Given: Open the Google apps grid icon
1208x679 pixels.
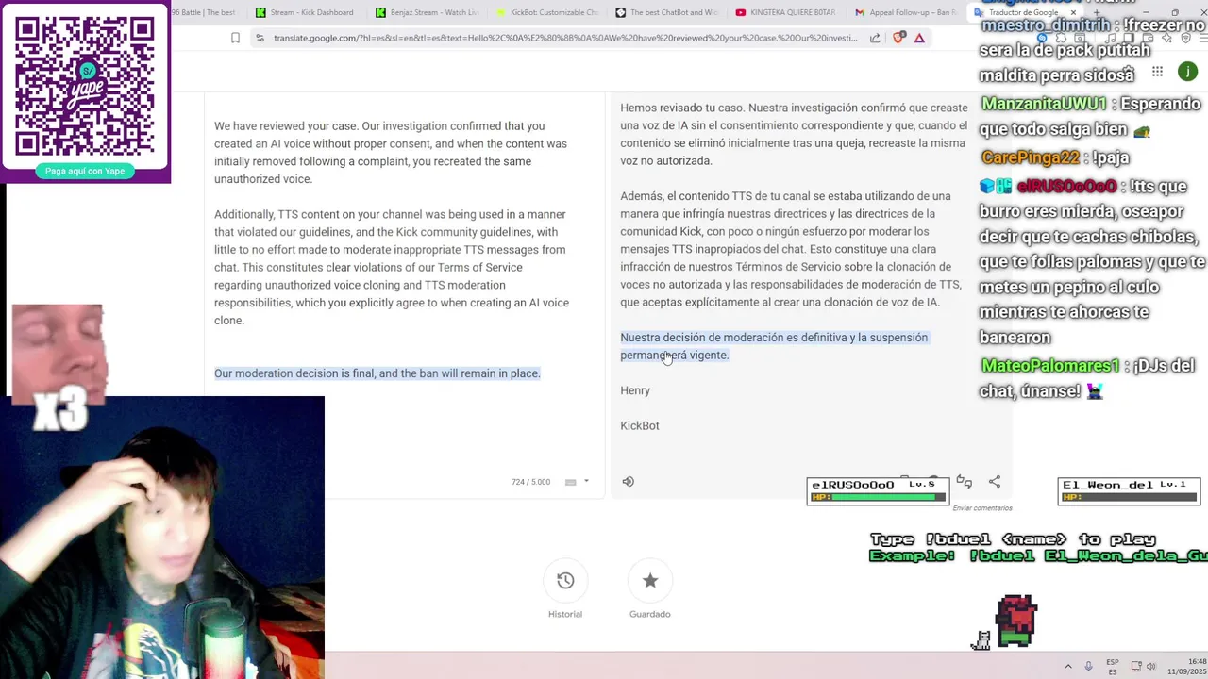Looking at the screenshot, I should click(x=1157, y=72).
